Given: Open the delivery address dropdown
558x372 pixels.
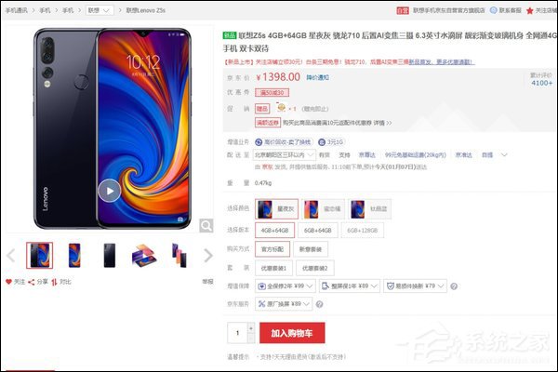Looking at the screenshot, I should pyautogui.click(x=285, y=155).
